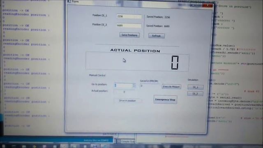Click the Simulation label
263x148 pixels.
tap(193, 80)
